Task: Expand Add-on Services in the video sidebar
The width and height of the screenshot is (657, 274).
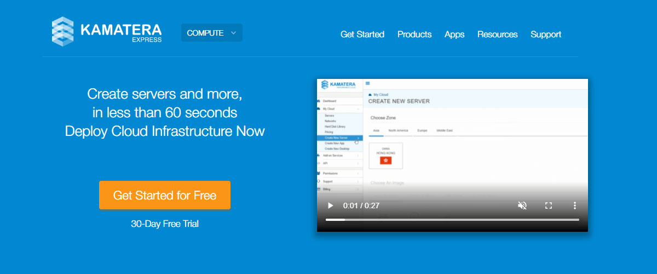Action: [x=339, y=156]
